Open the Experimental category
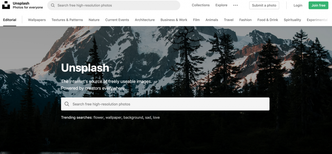Screen dimensions: 332x154 [317, 20]
